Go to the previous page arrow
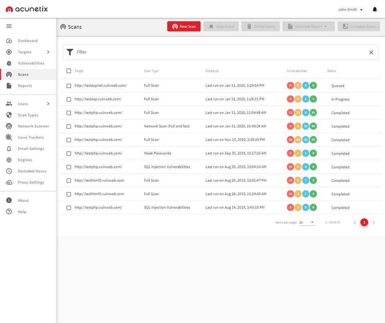Screen dimensions: 385x323 [355, 223]
